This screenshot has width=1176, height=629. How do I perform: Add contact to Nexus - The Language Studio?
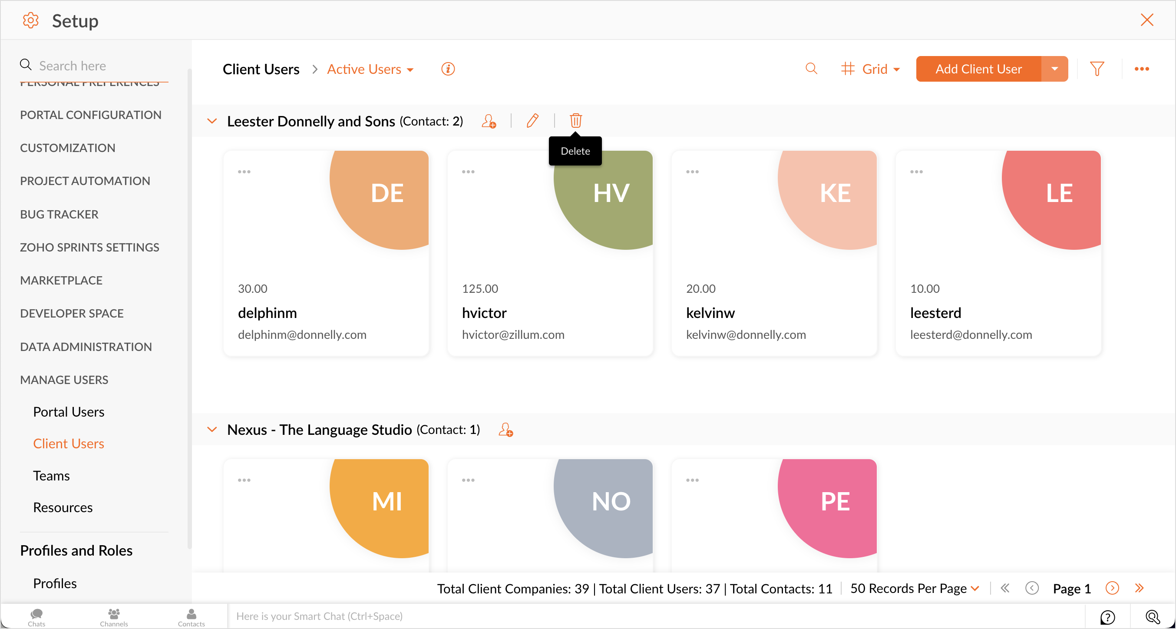[x=505, y=429]
